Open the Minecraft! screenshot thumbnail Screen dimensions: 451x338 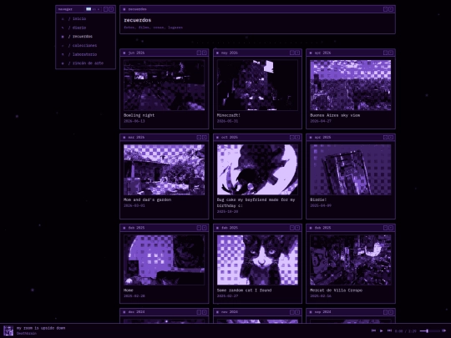(x=257, y=85)
